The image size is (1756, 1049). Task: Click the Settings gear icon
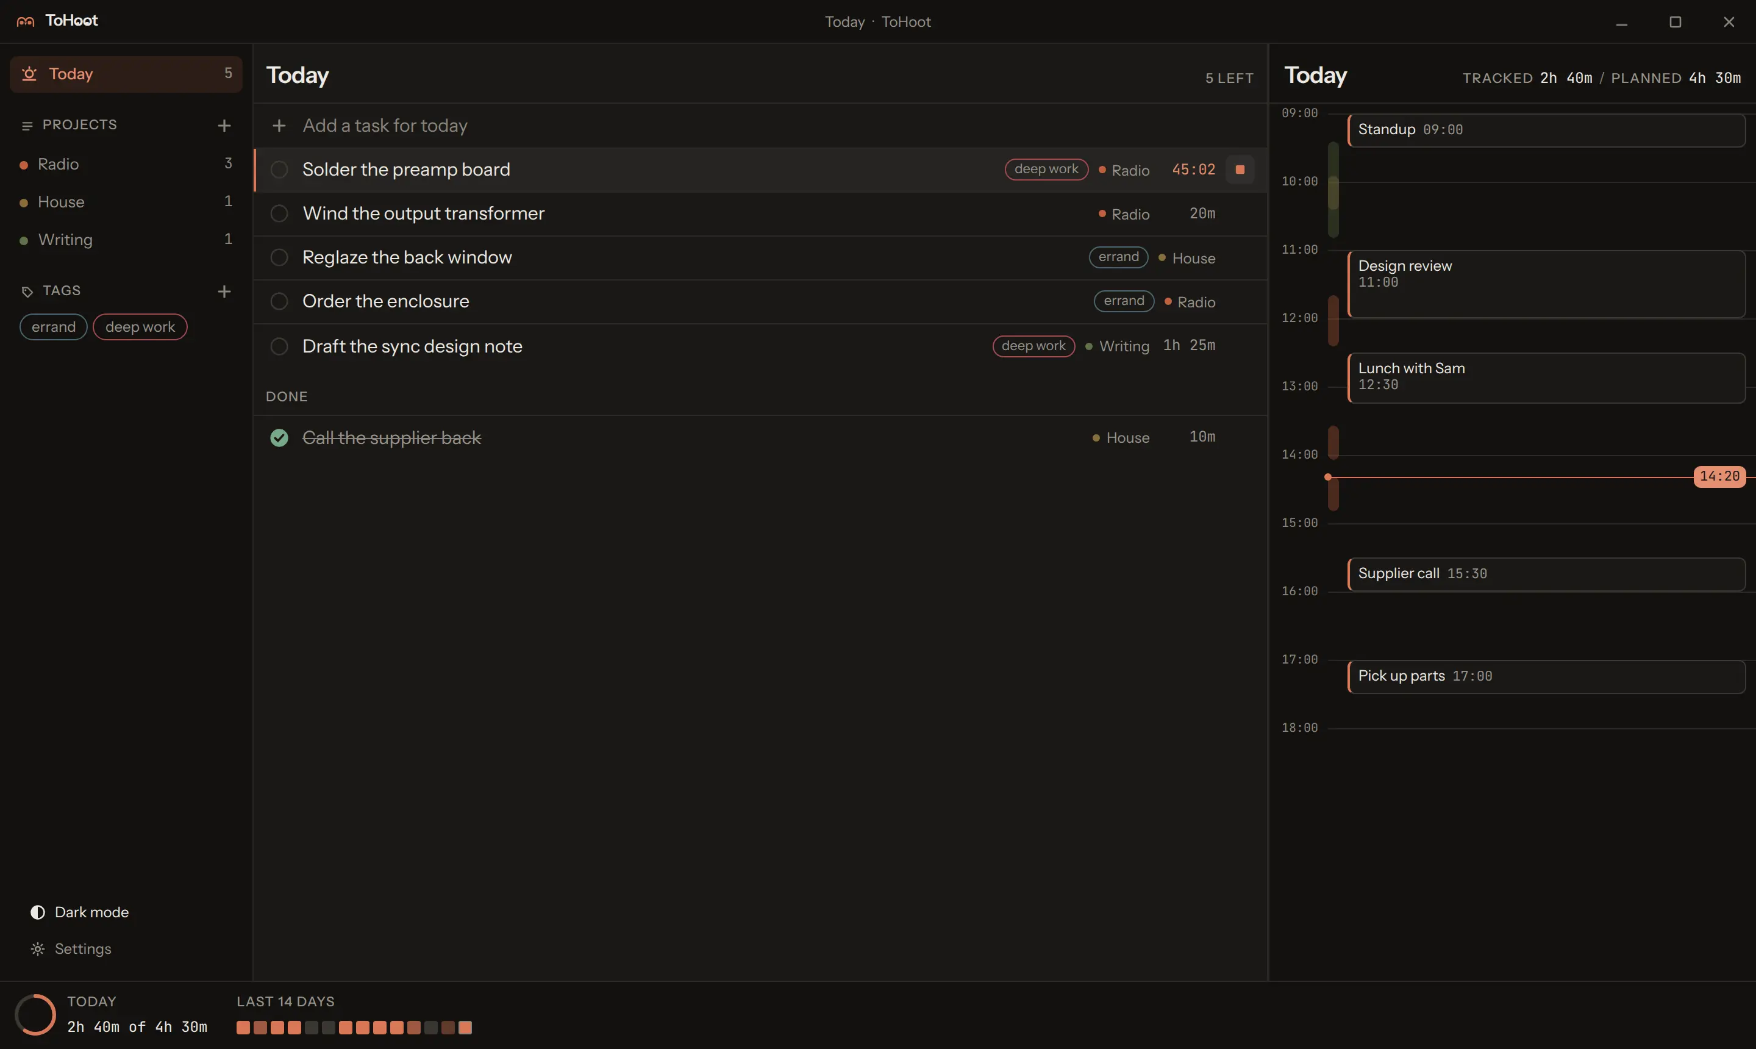point(37,950)
